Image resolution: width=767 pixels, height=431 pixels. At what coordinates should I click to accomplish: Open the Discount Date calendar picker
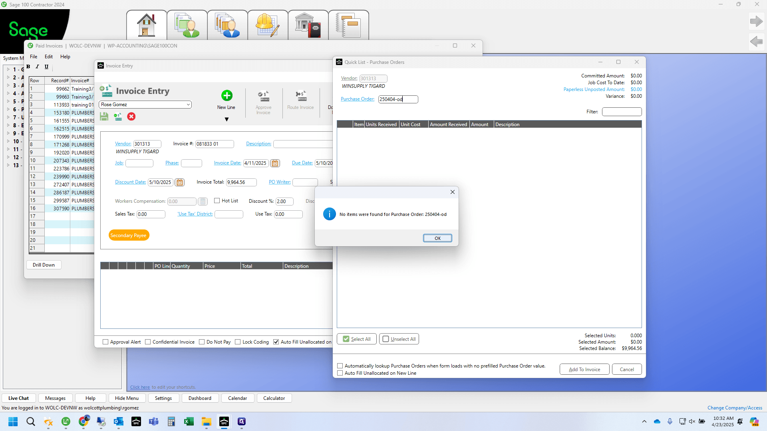click(180, 182)
